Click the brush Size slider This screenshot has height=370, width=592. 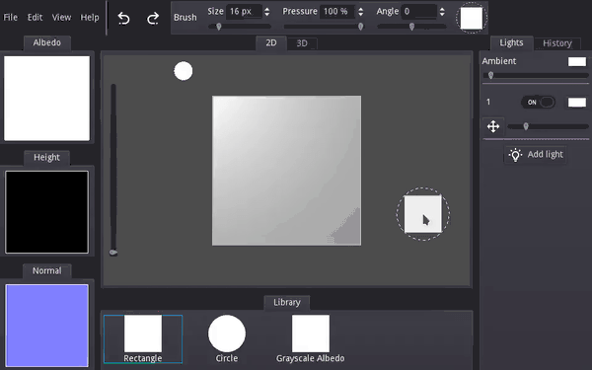click(240, 27)
